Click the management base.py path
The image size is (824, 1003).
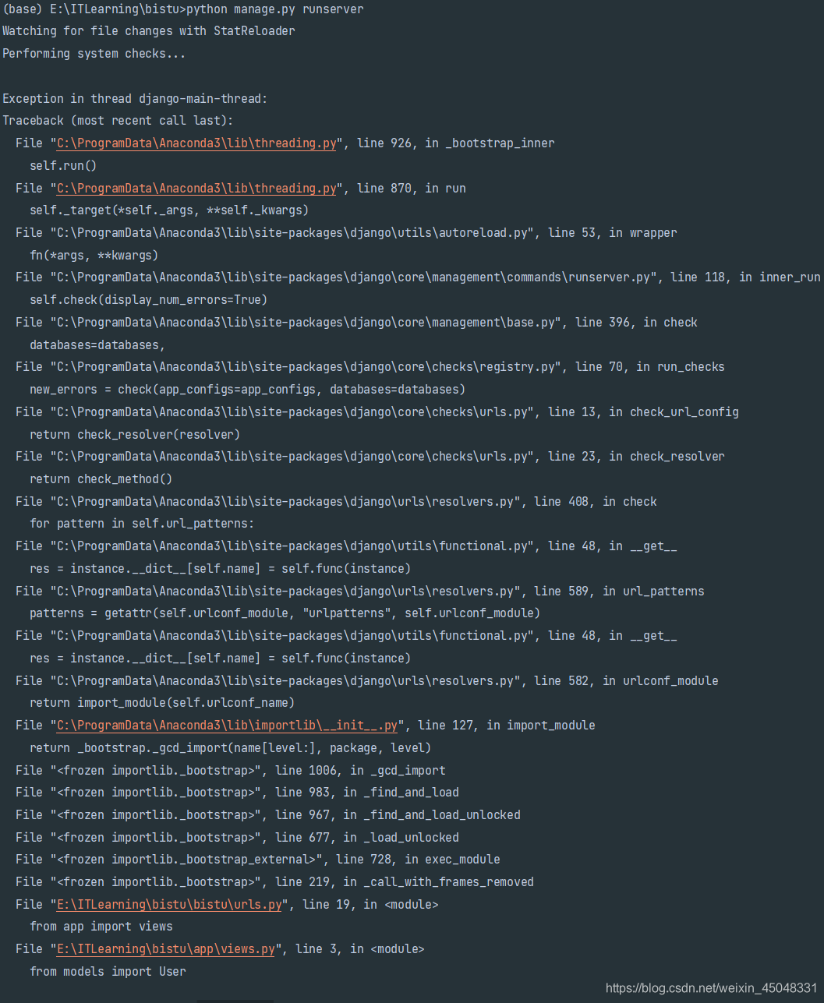coord(285,322)
